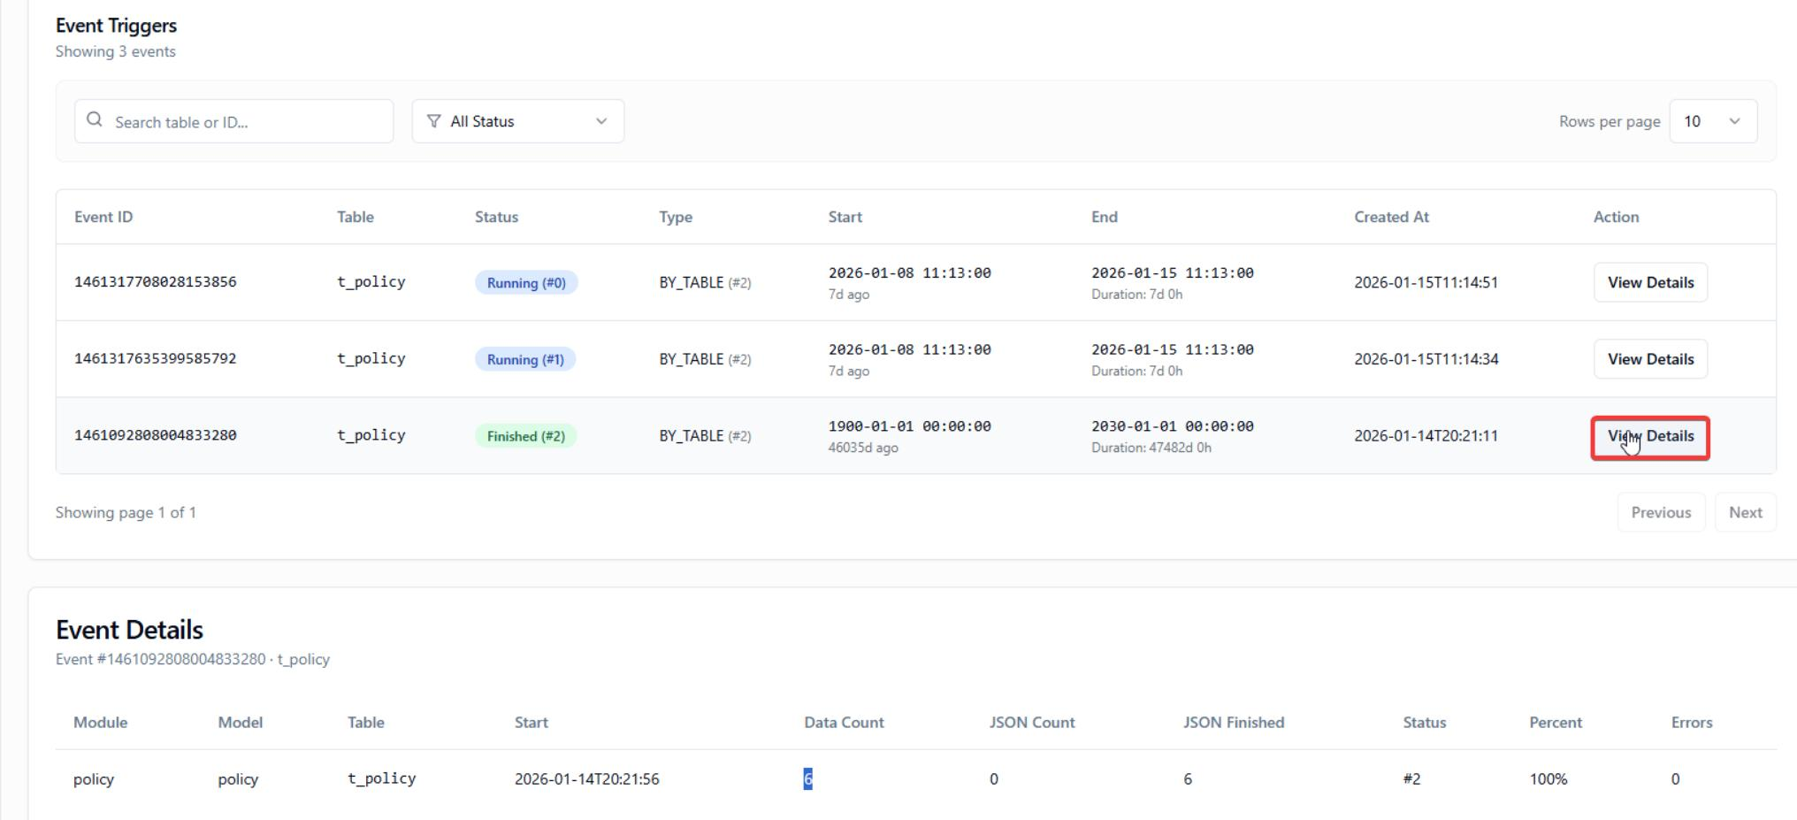Open the Rows per page dropdown

[1713, 121]
